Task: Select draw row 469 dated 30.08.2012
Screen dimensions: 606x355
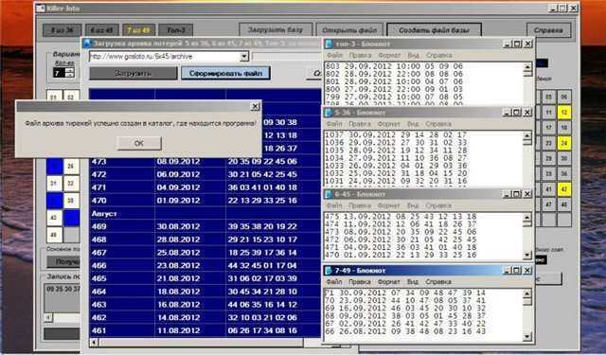Action: coord(205,226)
